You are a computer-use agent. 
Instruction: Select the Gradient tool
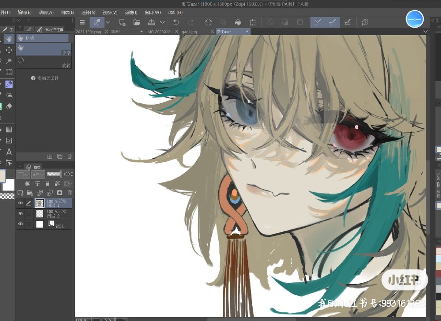[9, 129]
